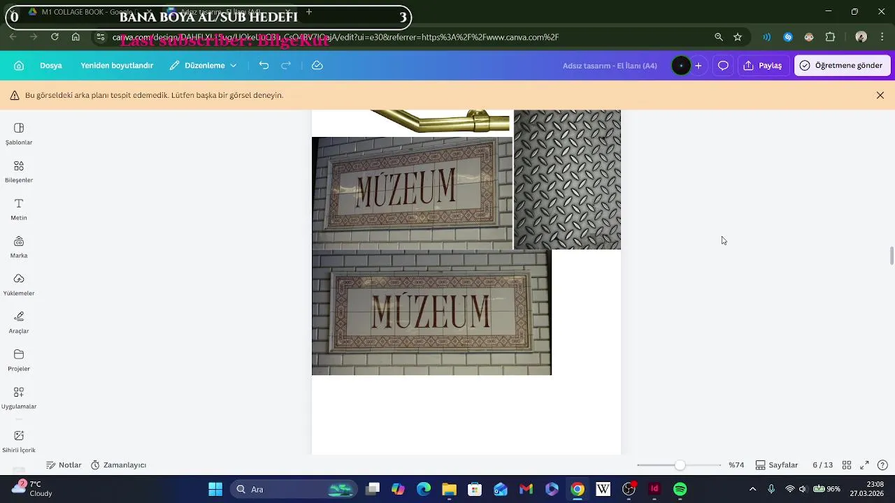Expand the Düzenleme mode dropdown
Viewport: 895px width, 503px height.
click(203, 66)
